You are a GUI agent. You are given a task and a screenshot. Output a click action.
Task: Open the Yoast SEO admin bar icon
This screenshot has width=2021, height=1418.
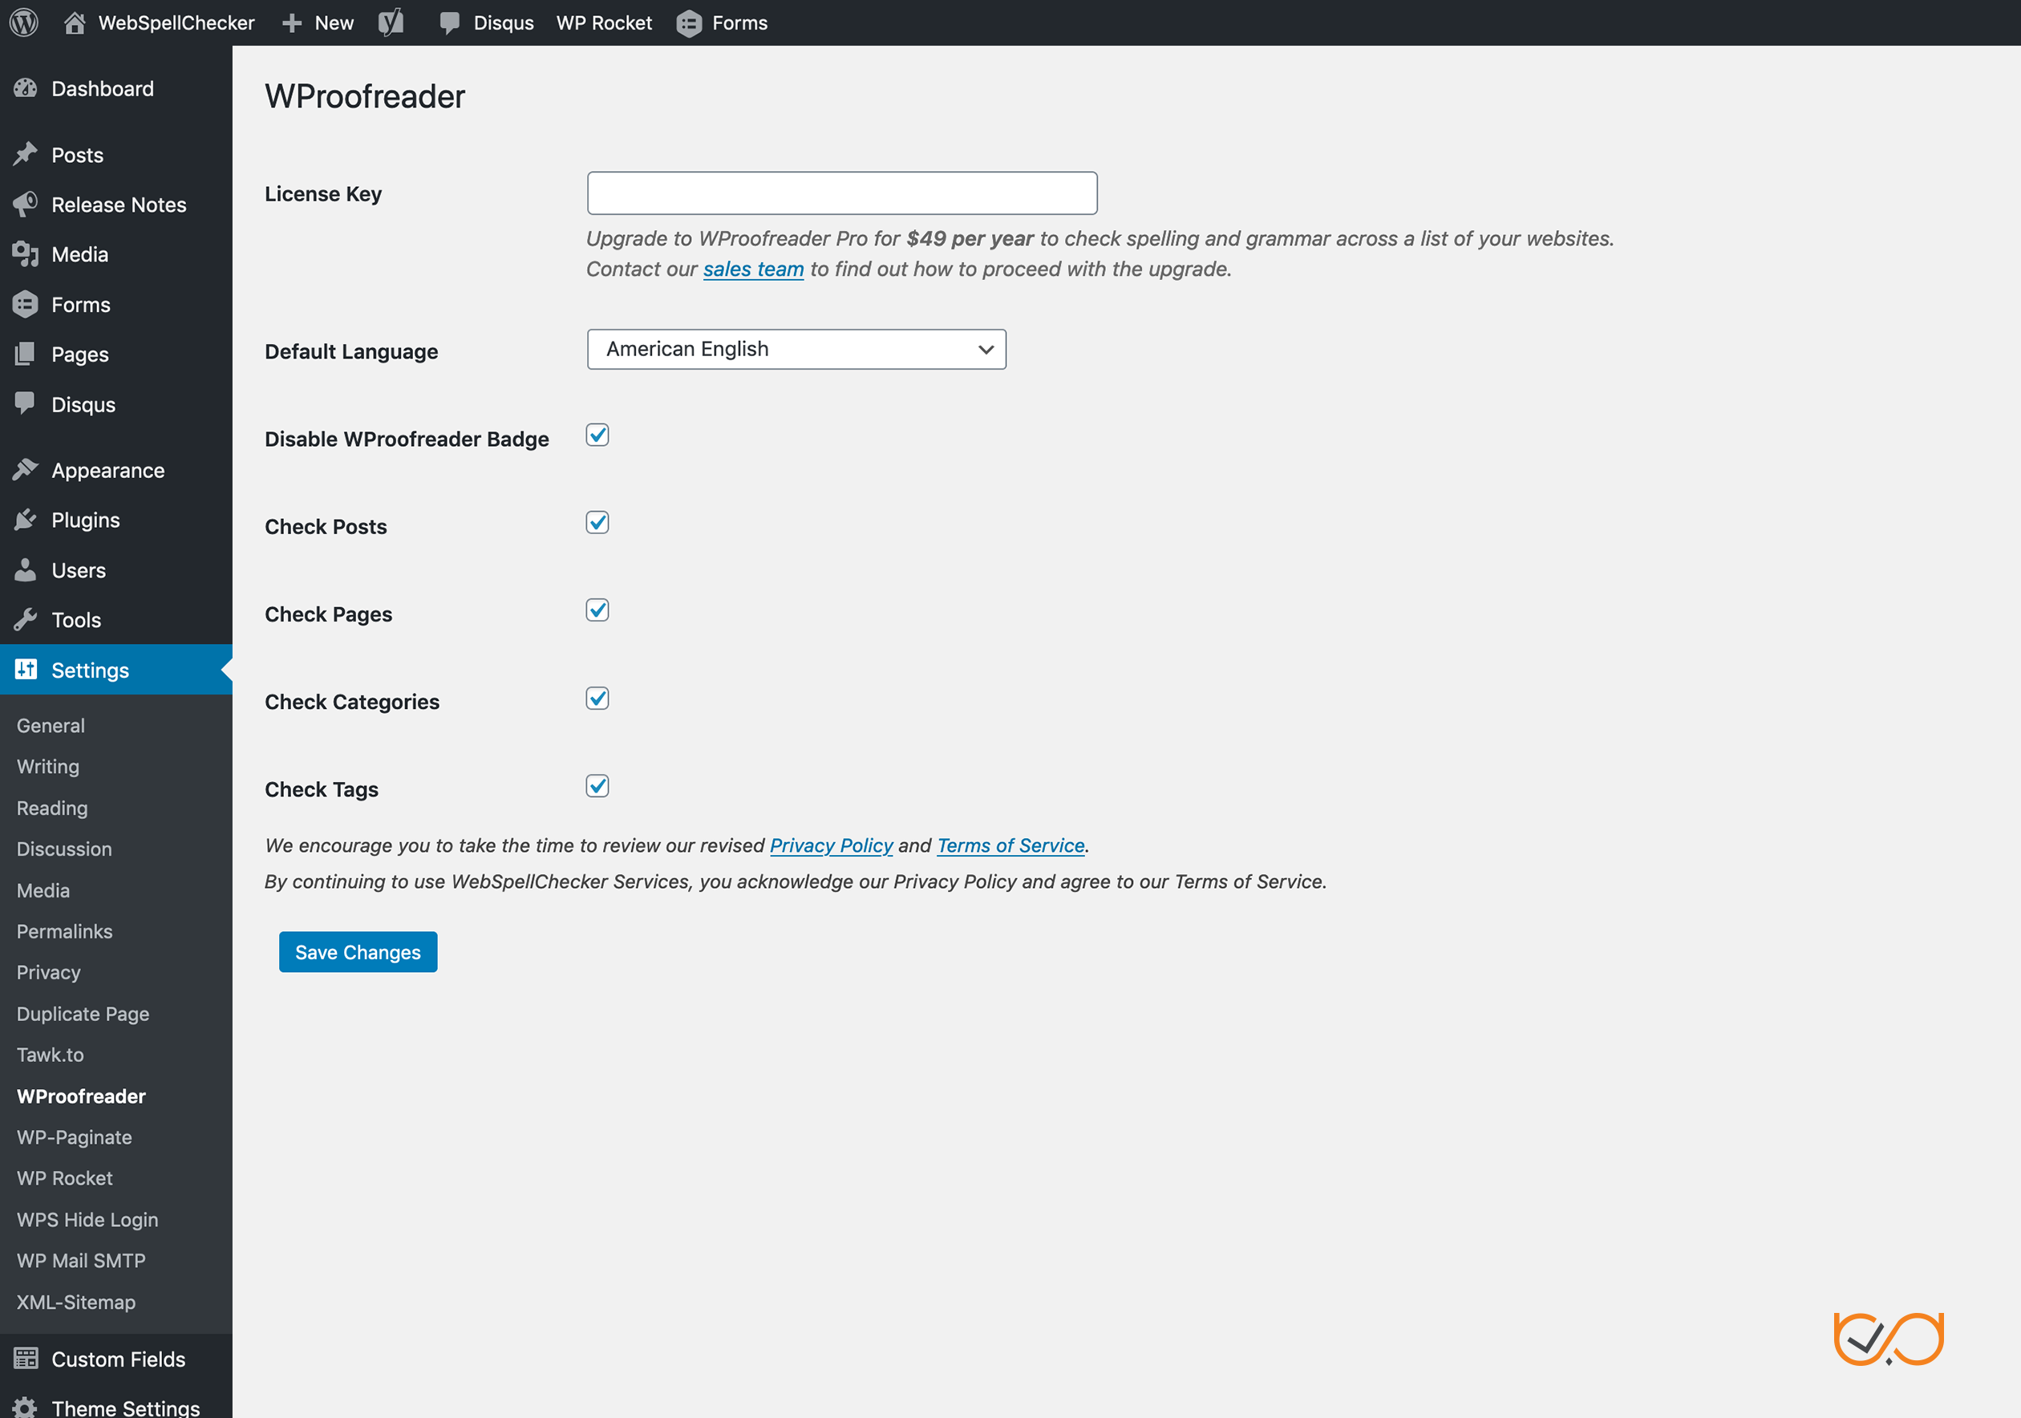tap(391, 22)
